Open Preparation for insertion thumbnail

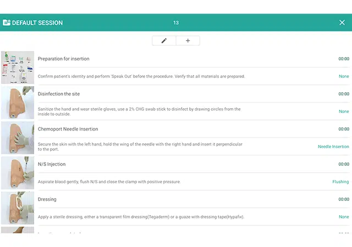tap(18, 68)
